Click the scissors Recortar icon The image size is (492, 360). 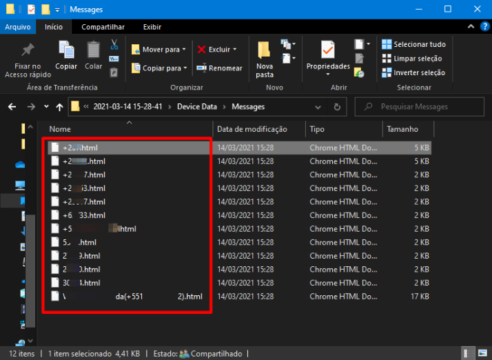pyautogui.click(x=114, y=45)
